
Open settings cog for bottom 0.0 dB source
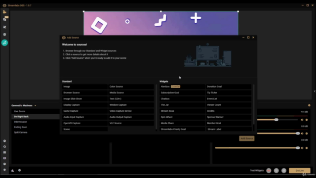[307, 148]
